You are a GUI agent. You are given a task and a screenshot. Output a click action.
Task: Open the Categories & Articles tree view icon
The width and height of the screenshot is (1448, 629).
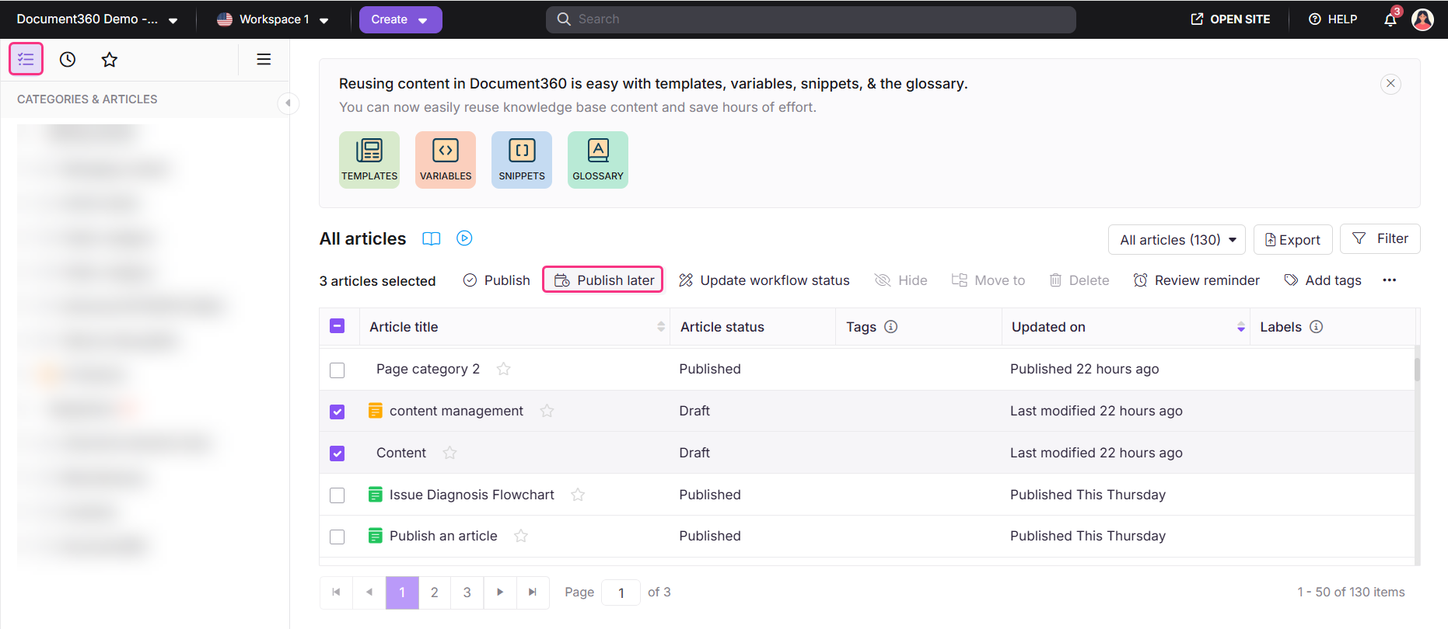pos(26,59)
